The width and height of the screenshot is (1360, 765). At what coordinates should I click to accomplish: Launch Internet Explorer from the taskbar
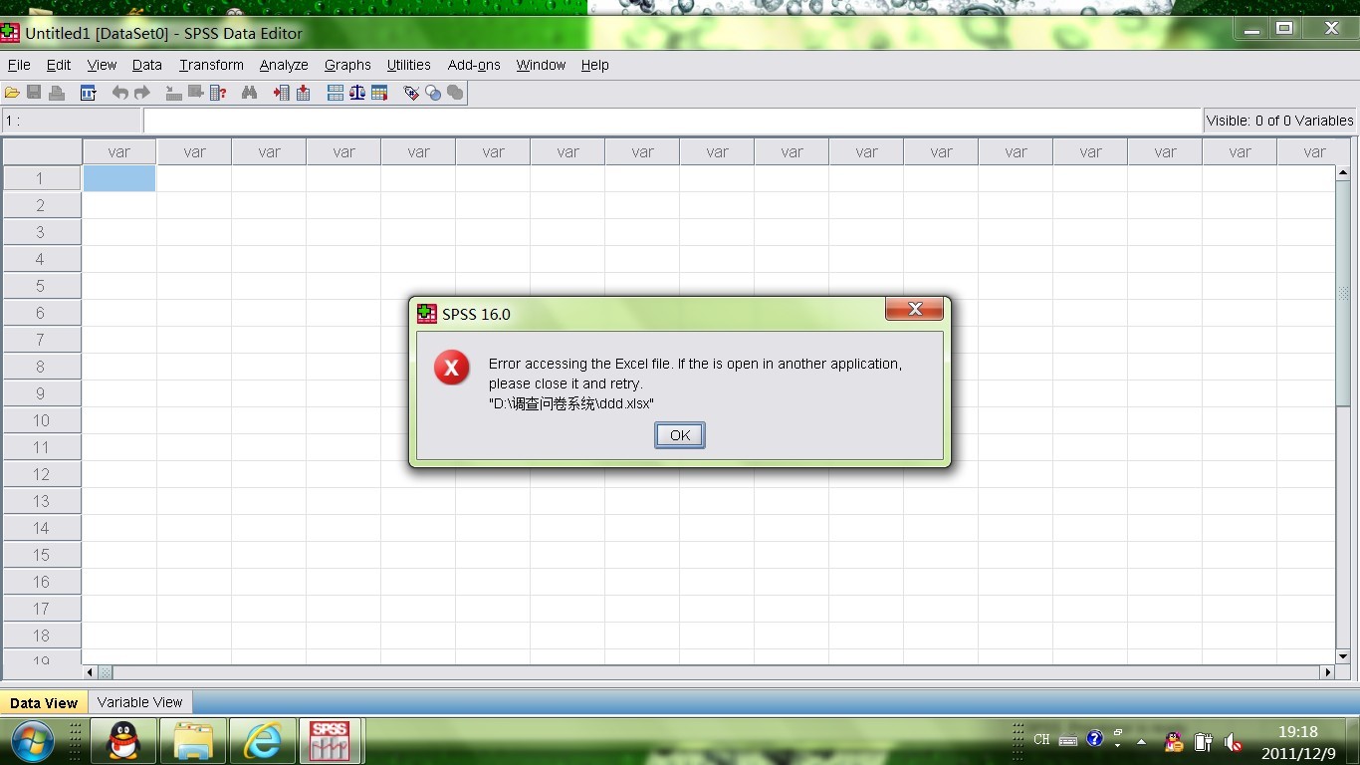pyautogui.click(x=263, y=741)
